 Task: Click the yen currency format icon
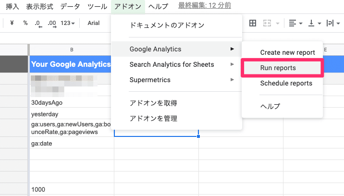pyautogui.click(x=12, y=23)
